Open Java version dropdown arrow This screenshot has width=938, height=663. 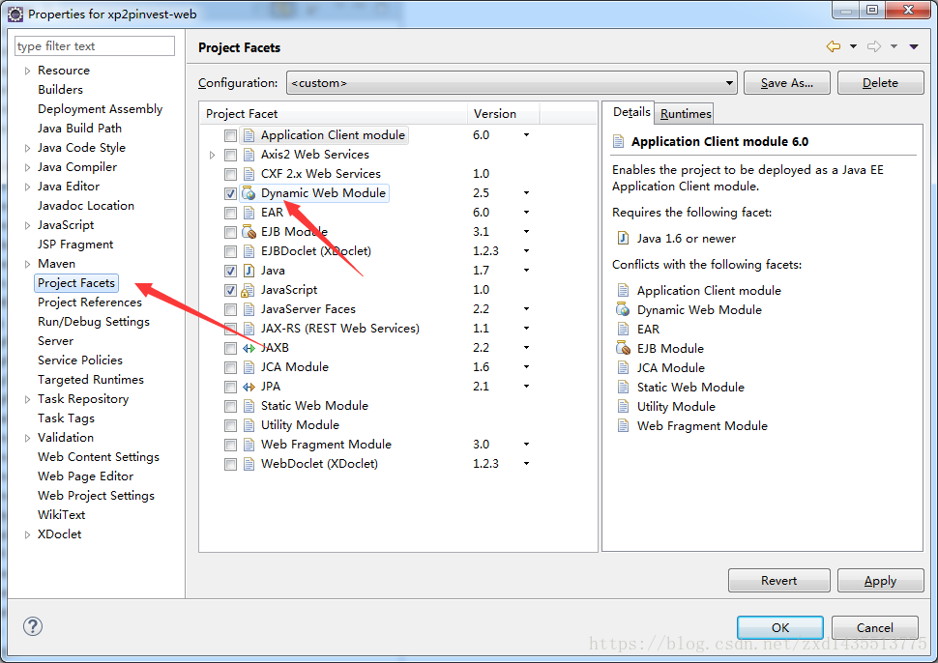point(526,271)
